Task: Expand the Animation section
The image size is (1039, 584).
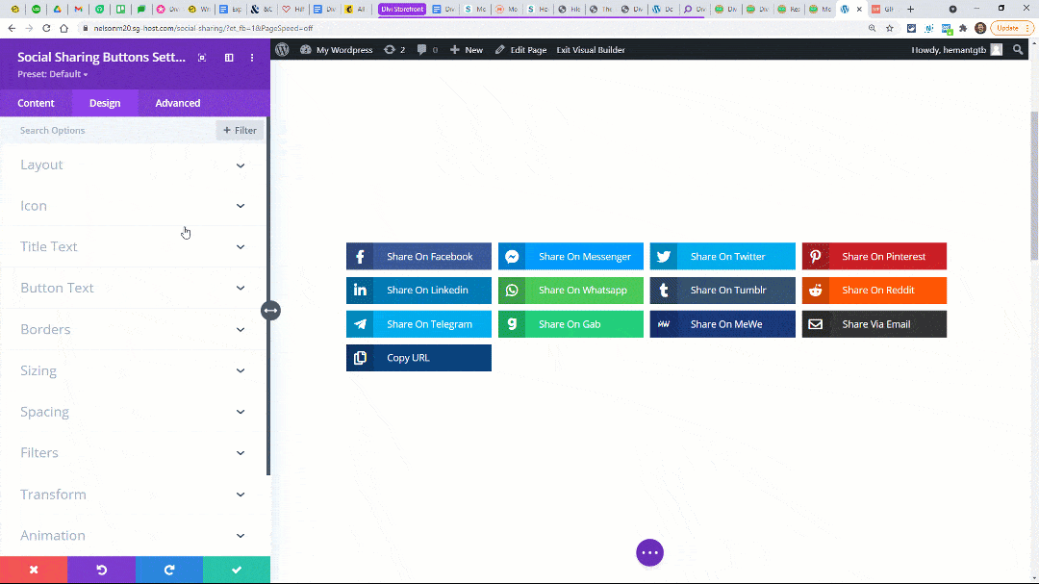Action: click(x=133, y=536)
